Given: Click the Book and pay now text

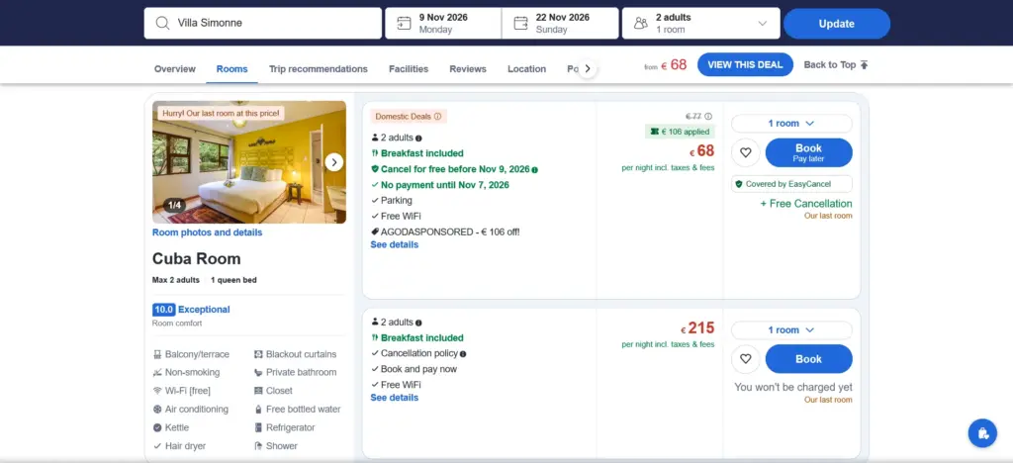Looking at the screenshot, I should tap(418, 369).
